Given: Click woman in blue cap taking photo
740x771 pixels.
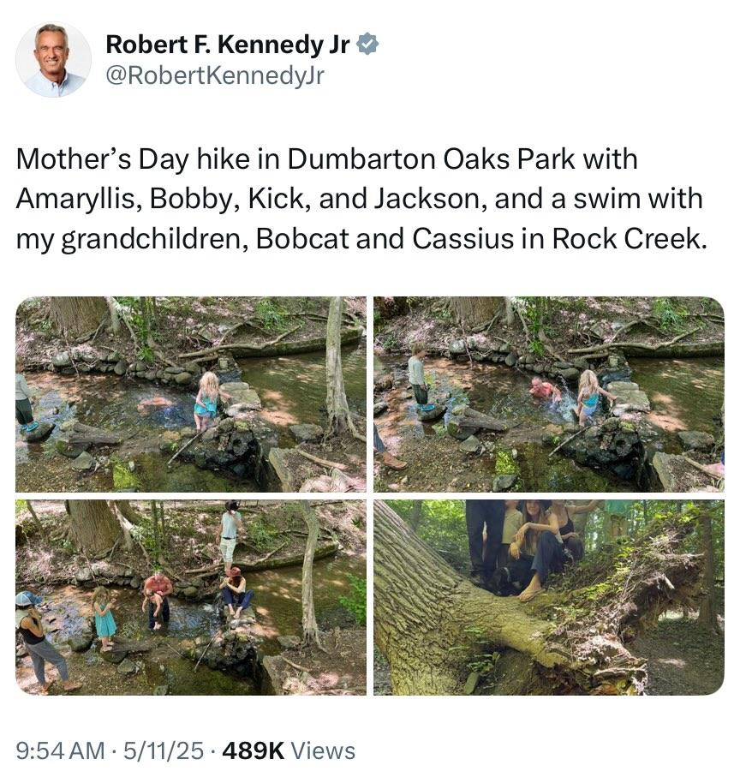Looking at the screenshot, I should click(x=42, y=641).
